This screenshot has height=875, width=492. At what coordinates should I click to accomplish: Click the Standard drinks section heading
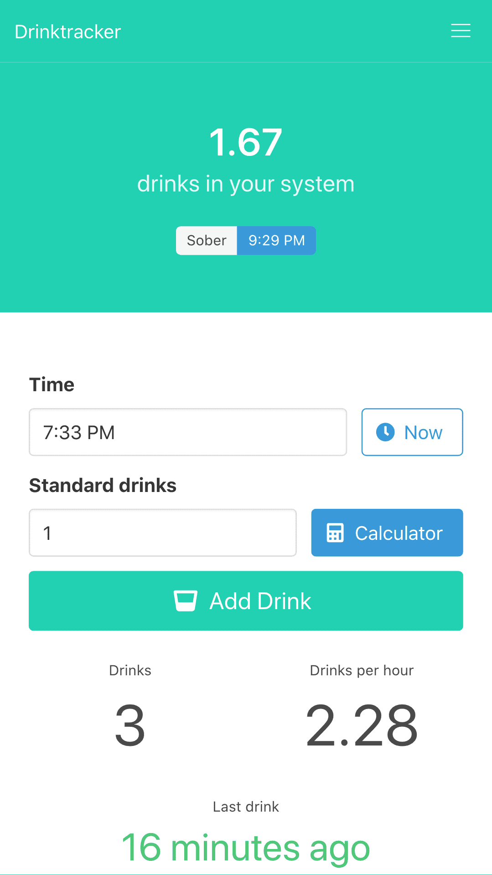103,485
